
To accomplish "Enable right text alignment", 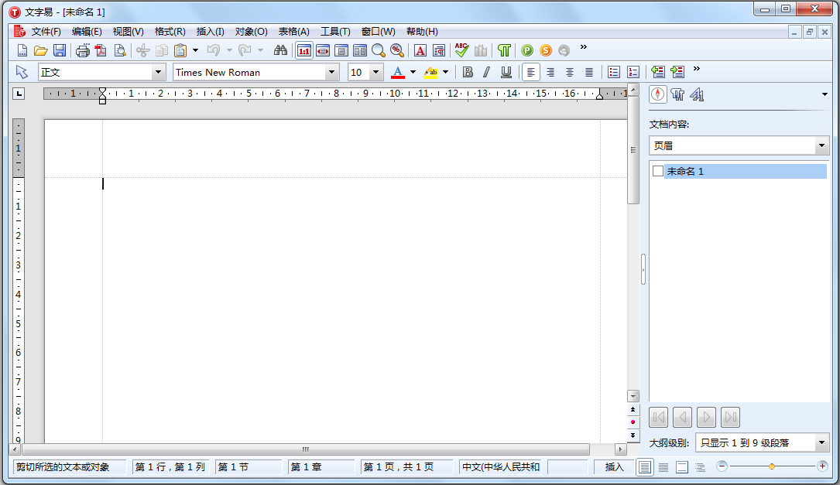I will tap(550, 72).
